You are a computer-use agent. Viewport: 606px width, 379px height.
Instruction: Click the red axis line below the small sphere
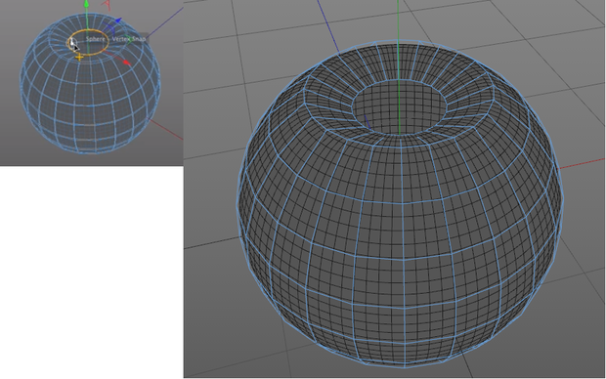(x=166, y=129)
